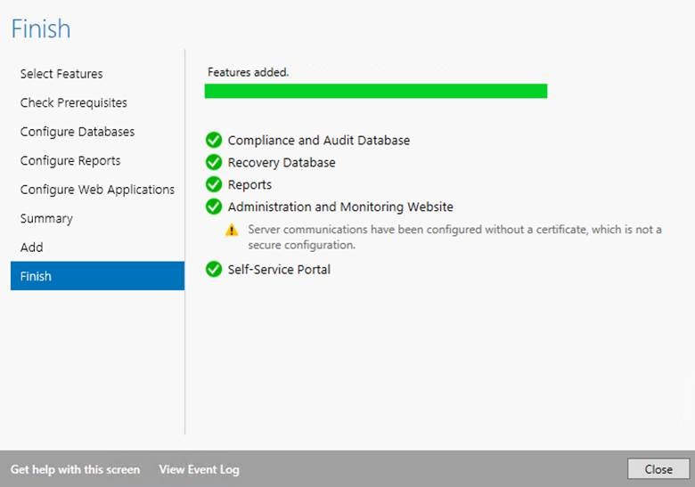Click the server communications certificate warning message

point(454,237)
